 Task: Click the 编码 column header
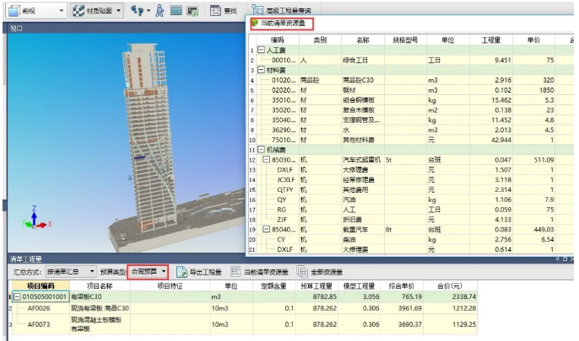click(278, 40)
